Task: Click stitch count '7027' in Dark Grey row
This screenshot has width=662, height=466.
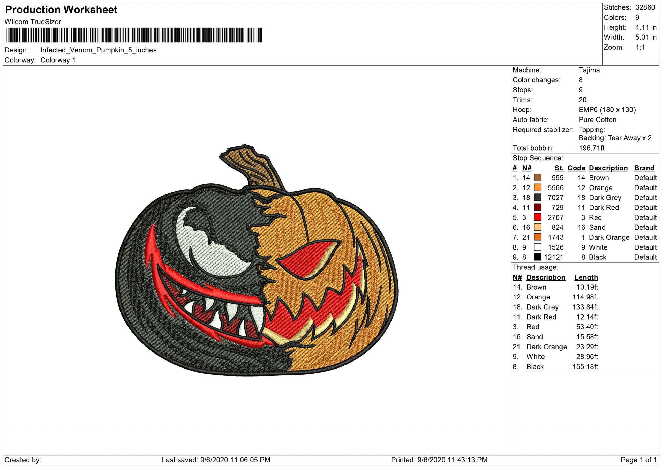Action: (555, 198)
